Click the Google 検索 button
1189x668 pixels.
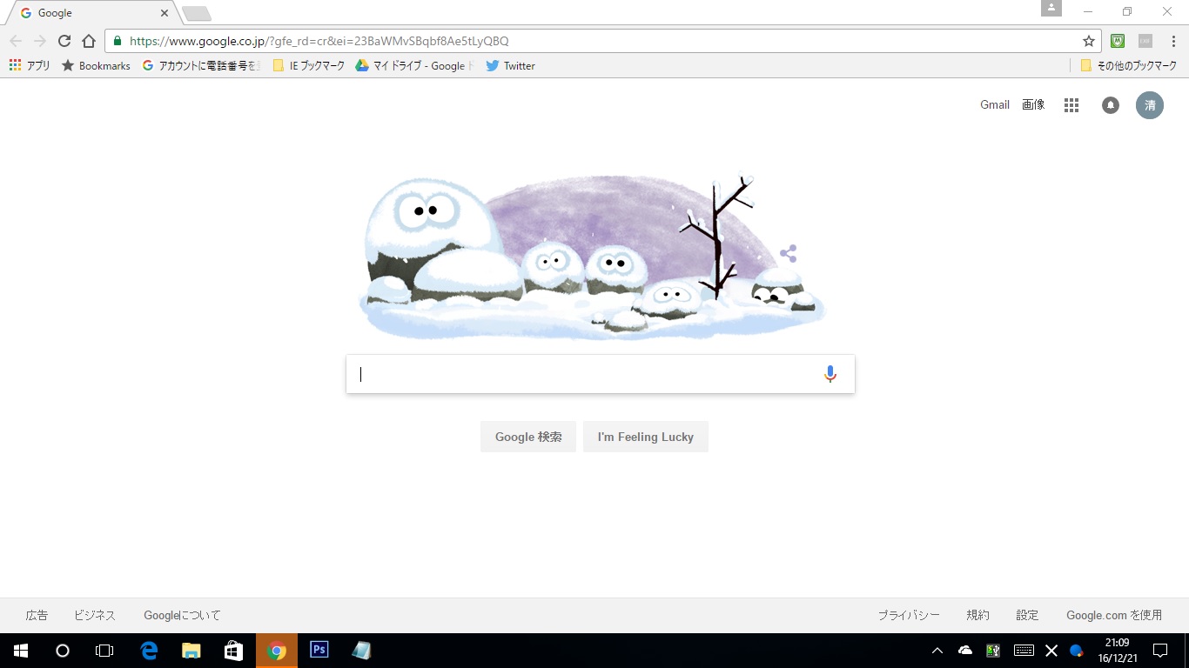(x=528, y=437)
